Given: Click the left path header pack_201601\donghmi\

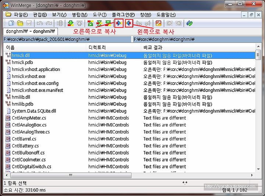Looking at the screenshot, I should point(67,39).
